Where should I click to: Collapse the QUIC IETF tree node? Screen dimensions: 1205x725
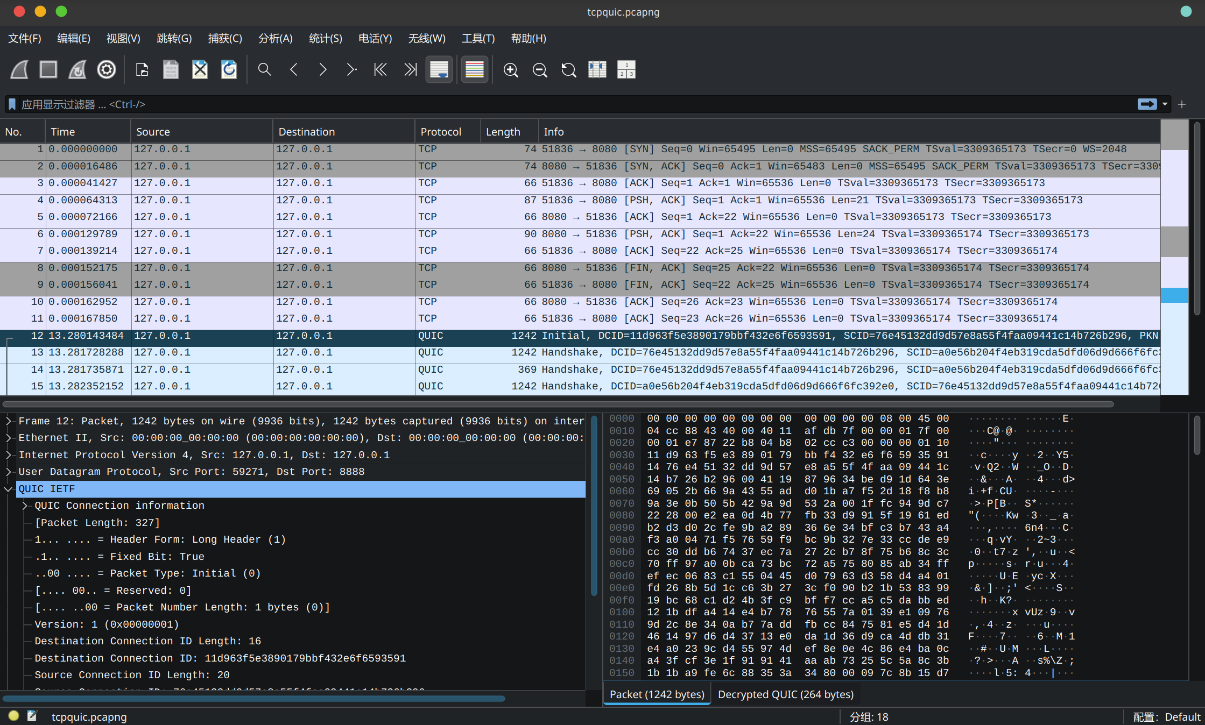coord(9,489)
